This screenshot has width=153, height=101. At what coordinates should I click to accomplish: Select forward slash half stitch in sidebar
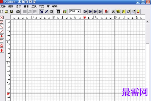click(2, 31)
